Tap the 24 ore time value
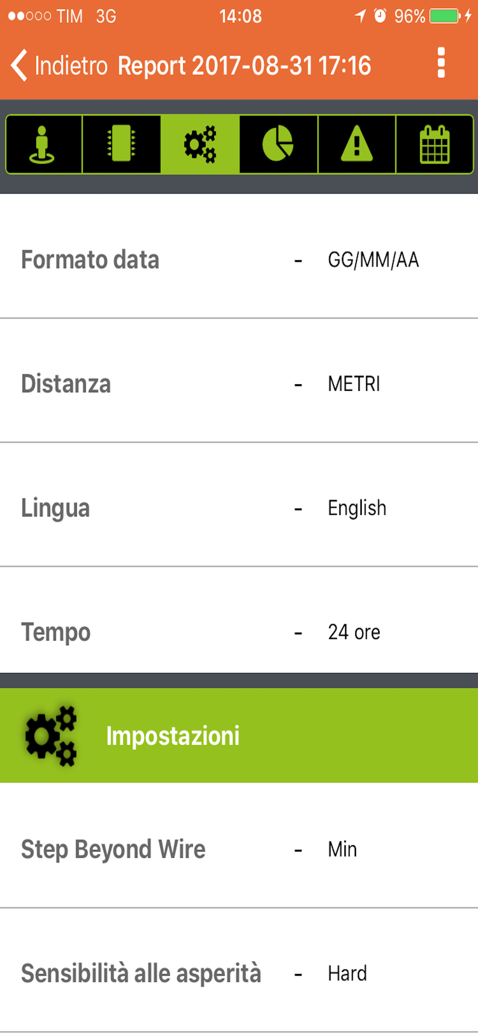This screenshot has height=1035, width=478. (353, 632)
